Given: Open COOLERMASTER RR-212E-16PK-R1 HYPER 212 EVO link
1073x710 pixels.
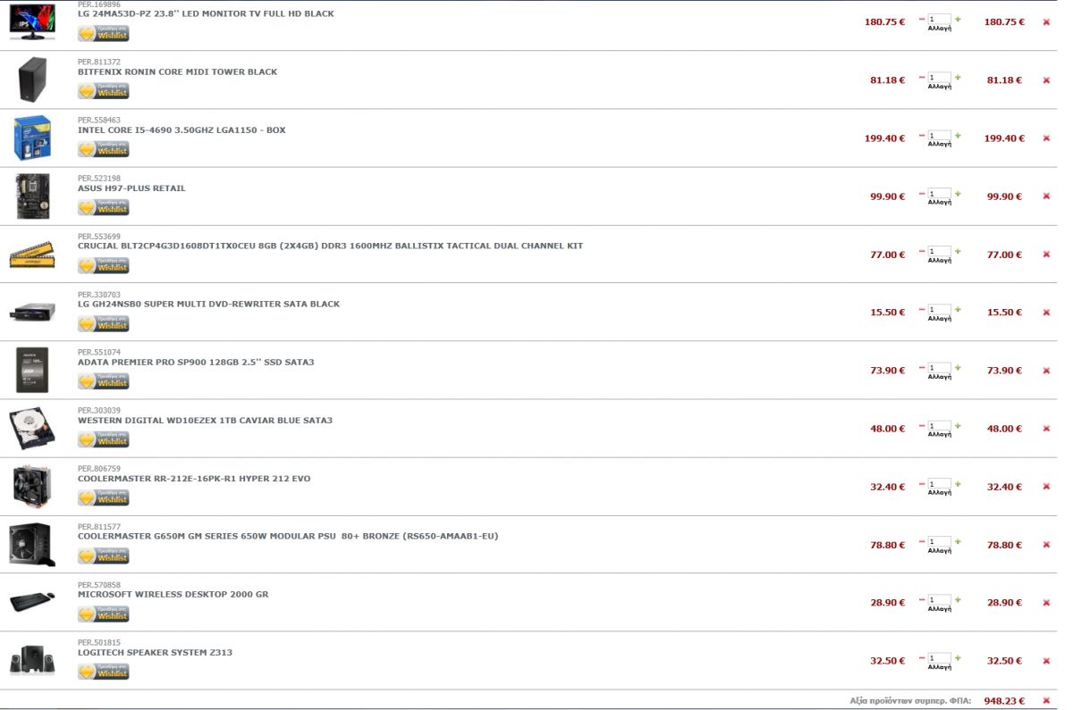Looking at the screenshot, I should [x=194, y=478].
